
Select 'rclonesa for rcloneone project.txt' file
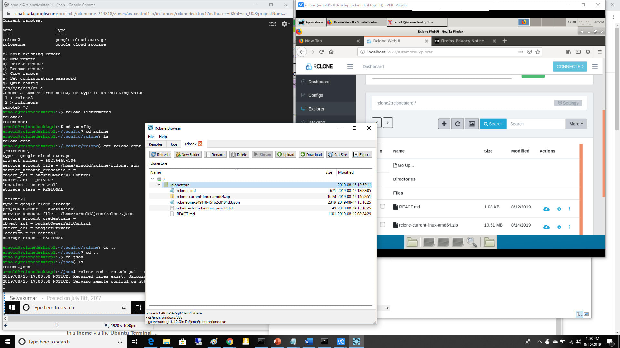(204, 208)
